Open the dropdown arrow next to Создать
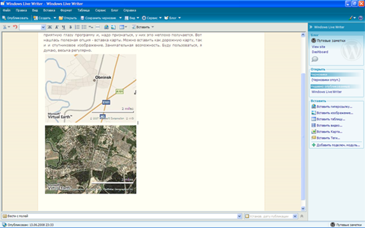365x228 pixels. (x=55, y=18)
